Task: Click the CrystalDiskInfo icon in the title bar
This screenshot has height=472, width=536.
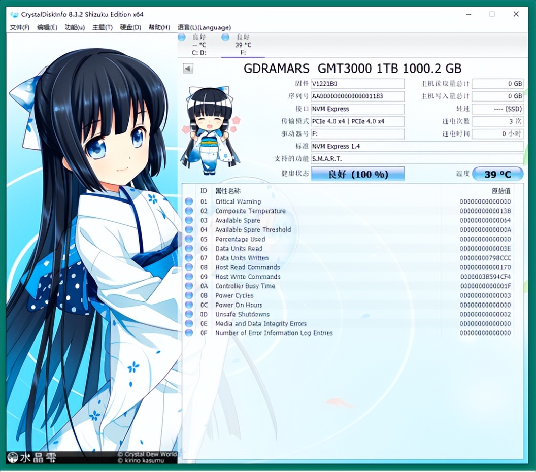Action: (x=14, y=15)
